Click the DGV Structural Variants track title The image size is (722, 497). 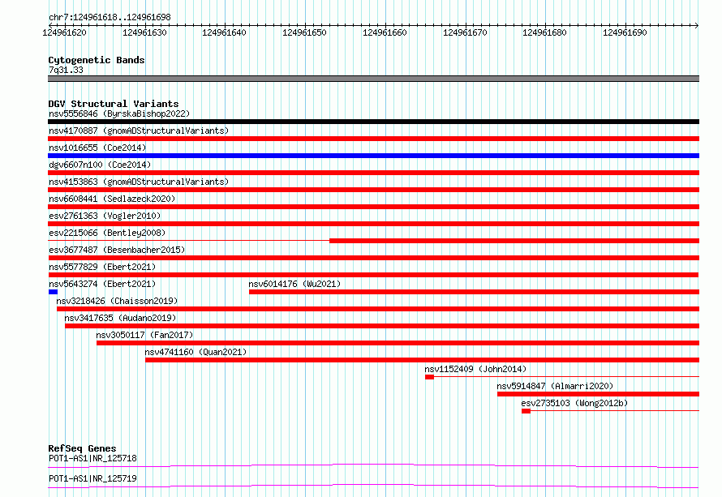point(114,104)
